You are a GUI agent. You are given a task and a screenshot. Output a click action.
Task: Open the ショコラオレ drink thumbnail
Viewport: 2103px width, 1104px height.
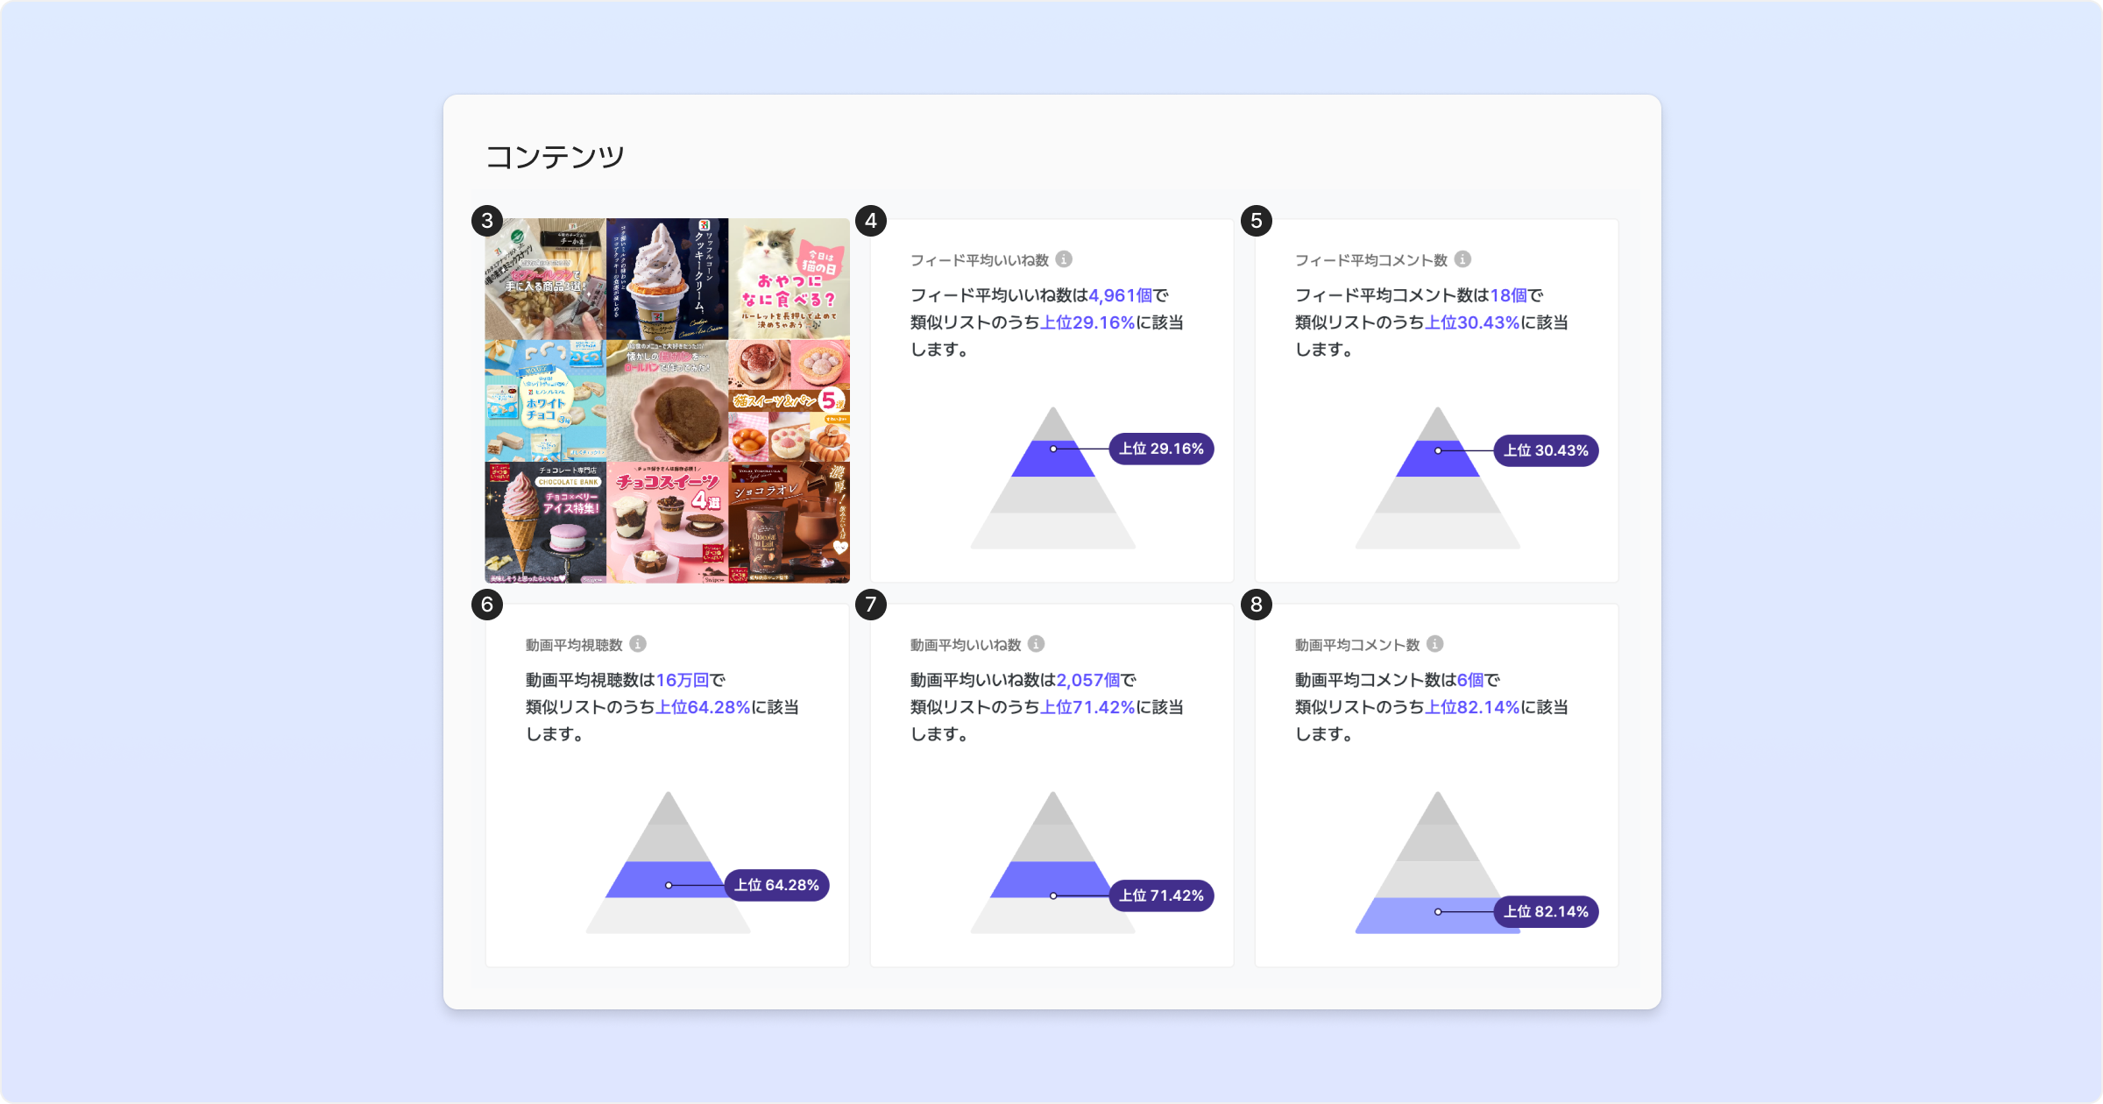[789, 523]
